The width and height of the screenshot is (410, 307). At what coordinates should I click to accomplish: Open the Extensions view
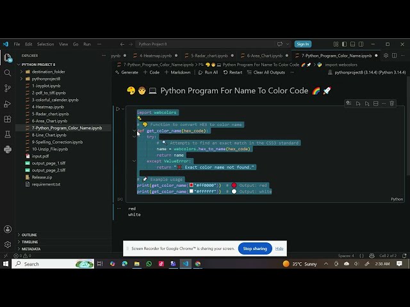coord(8,119)
